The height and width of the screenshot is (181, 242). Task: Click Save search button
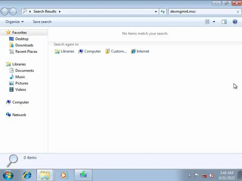coord(42,22)
